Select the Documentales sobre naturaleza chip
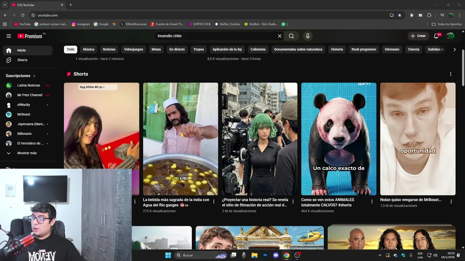This screenshot has width=465, height=261. click(x=298, y=49)
